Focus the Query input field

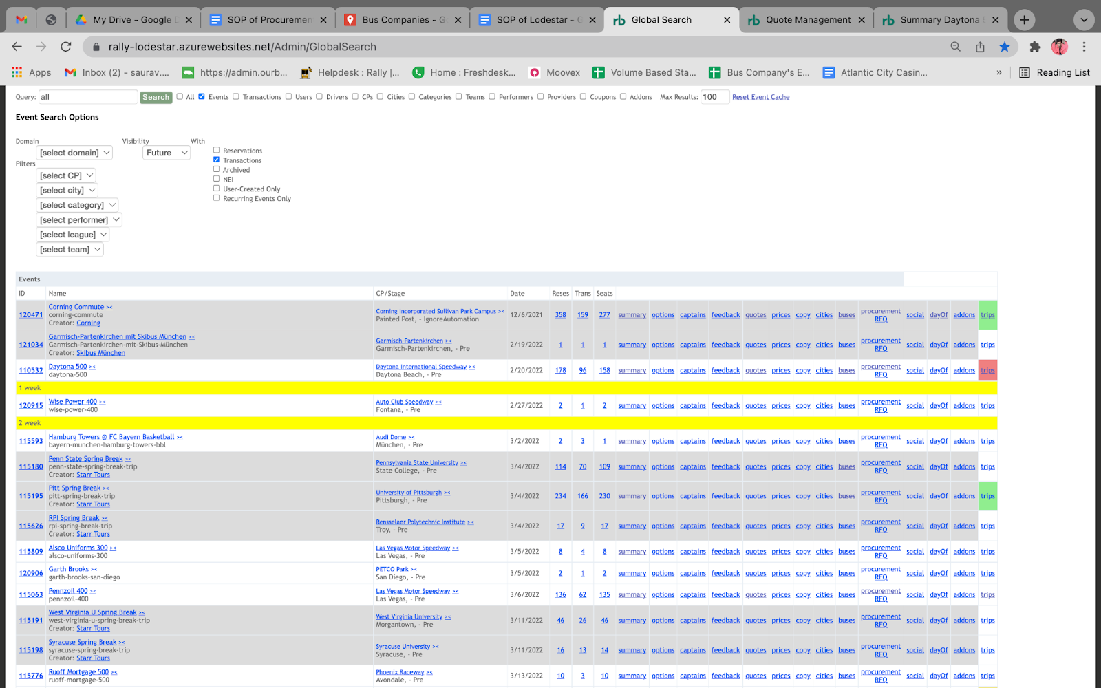88,97
